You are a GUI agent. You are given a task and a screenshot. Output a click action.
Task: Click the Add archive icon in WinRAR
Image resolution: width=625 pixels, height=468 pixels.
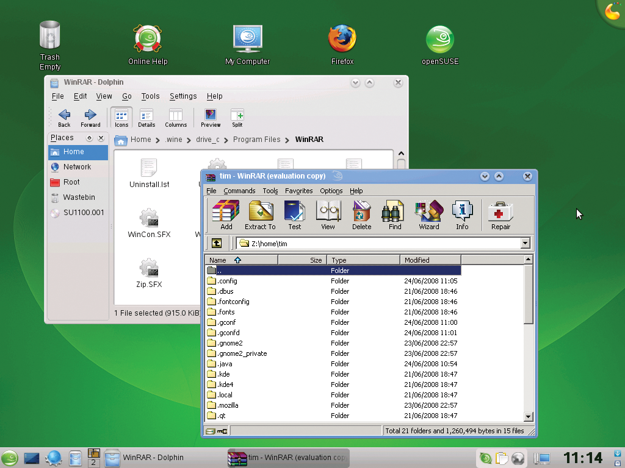click(226, 215)
